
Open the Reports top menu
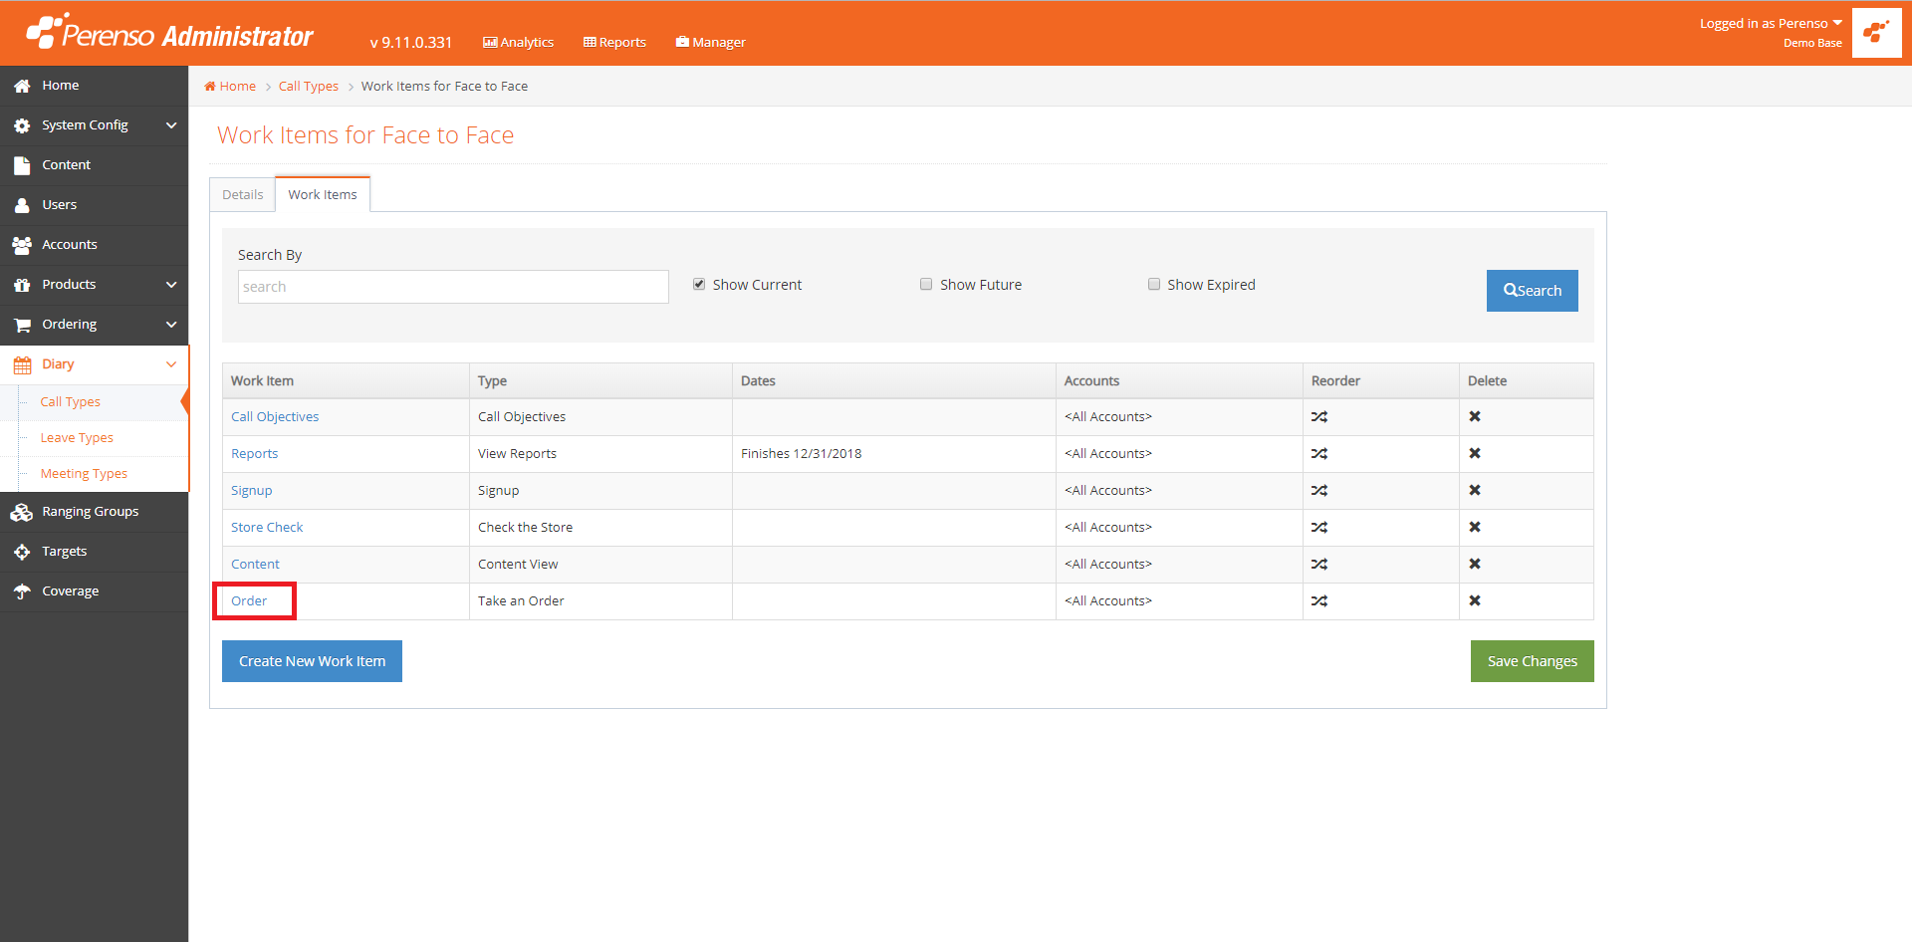[x=614, y=42]
